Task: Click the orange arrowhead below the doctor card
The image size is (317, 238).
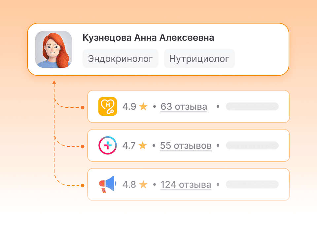Action: click(54, 82)
